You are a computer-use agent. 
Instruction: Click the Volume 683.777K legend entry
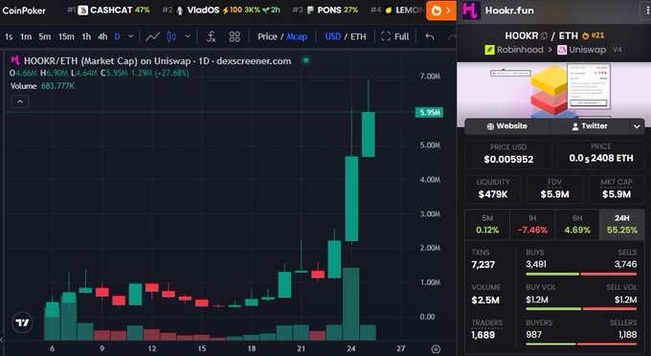(x=42, y=86)
